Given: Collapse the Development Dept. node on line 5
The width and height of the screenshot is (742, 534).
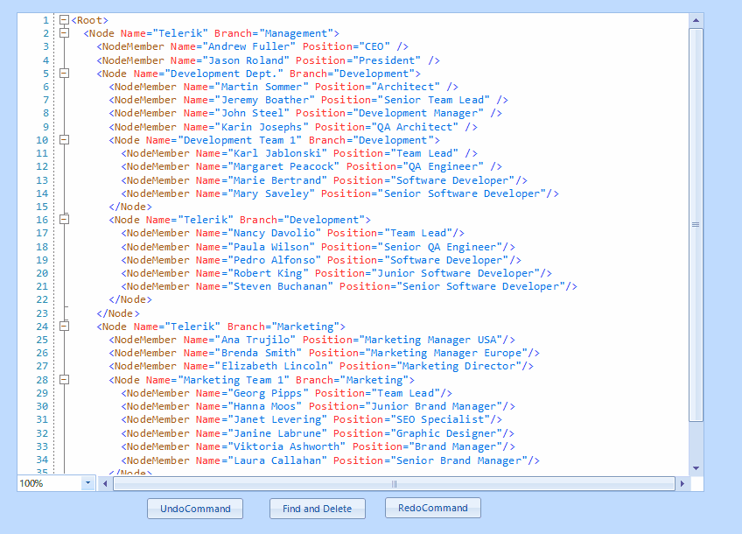Looking at the screenshot, I should 65,74.
